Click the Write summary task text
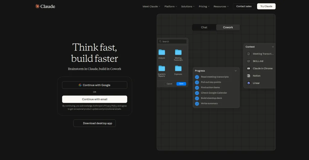 click(x=209, y=103)
